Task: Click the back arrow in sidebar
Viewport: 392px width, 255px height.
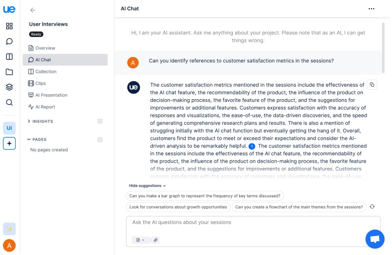Action: (33, 10)
